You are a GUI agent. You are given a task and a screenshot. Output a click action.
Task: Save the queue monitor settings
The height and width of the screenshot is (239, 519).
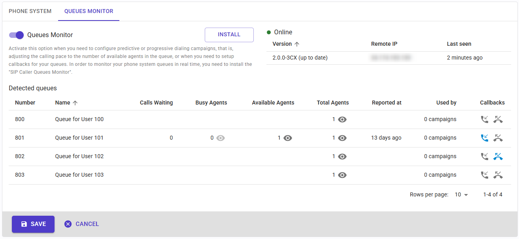33,224
